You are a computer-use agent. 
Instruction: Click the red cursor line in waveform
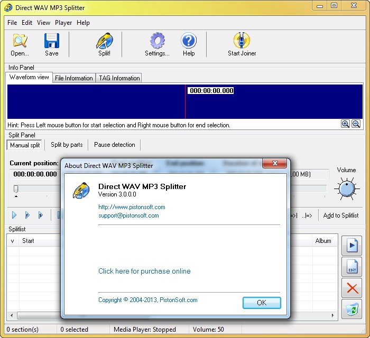coord(185,101)
